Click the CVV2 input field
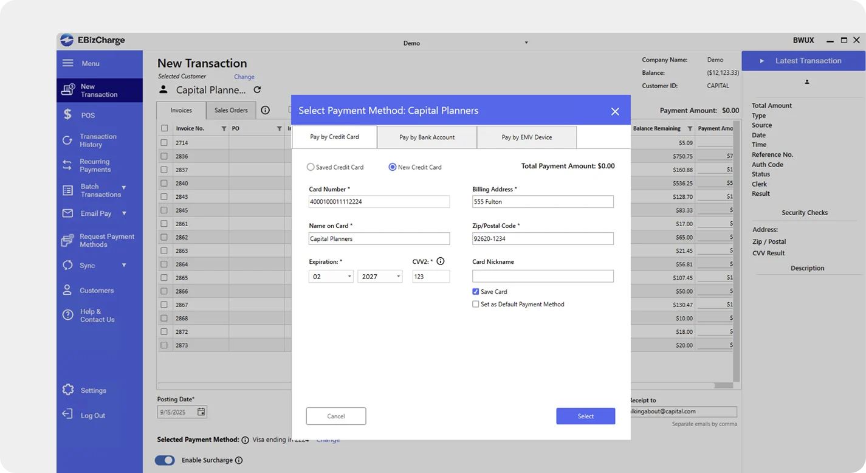 click(431, 276)
